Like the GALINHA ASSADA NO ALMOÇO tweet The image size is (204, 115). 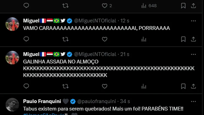pos(104,86)
